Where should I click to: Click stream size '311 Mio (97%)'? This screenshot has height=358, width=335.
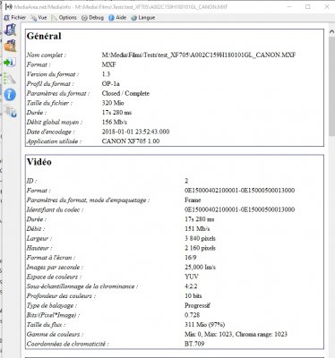[205, 325]
